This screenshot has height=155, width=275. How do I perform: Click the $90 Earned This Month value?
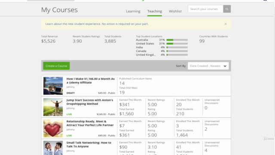point(123,147)
